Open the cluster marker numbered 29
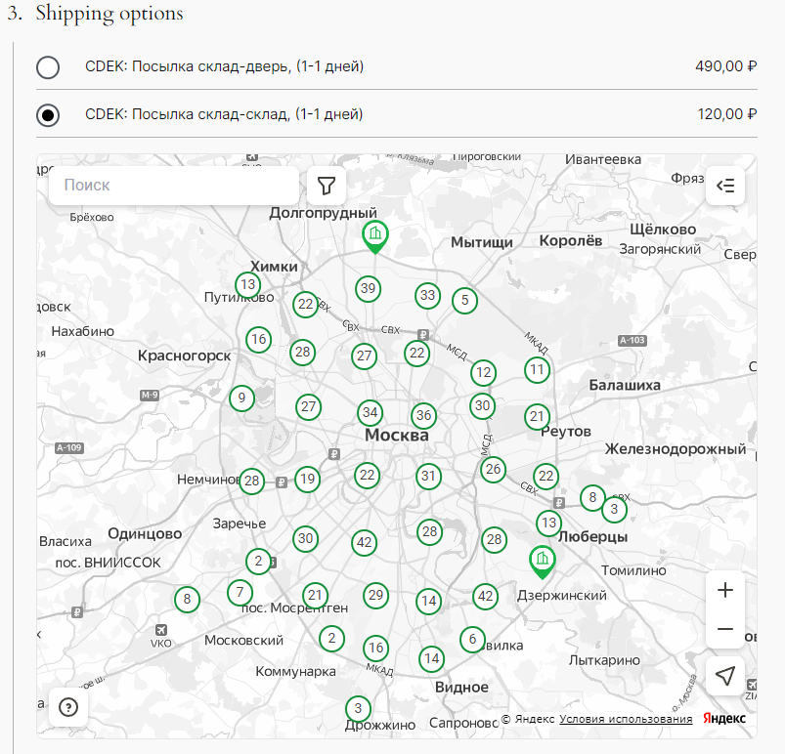 coord(375,596)
